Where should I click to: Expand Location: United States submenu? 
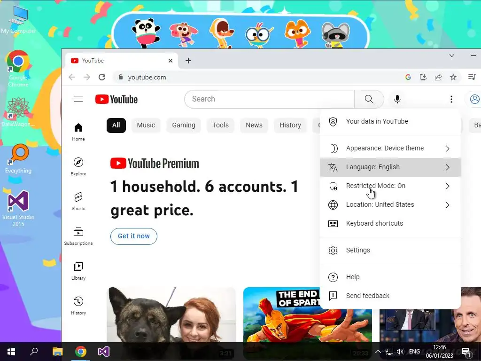coord(390,205)
